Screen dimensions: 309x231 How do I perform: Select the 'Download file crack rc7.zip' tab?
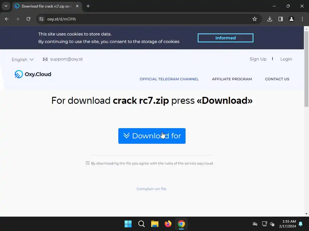(x=47, y=6)
